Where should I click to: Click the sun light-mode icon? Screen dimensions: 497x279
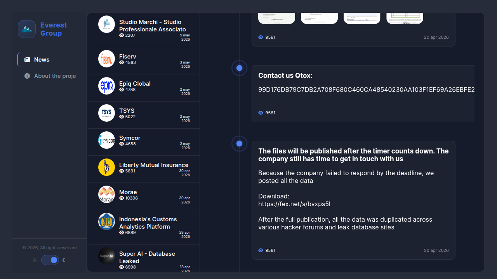[35, 260]
